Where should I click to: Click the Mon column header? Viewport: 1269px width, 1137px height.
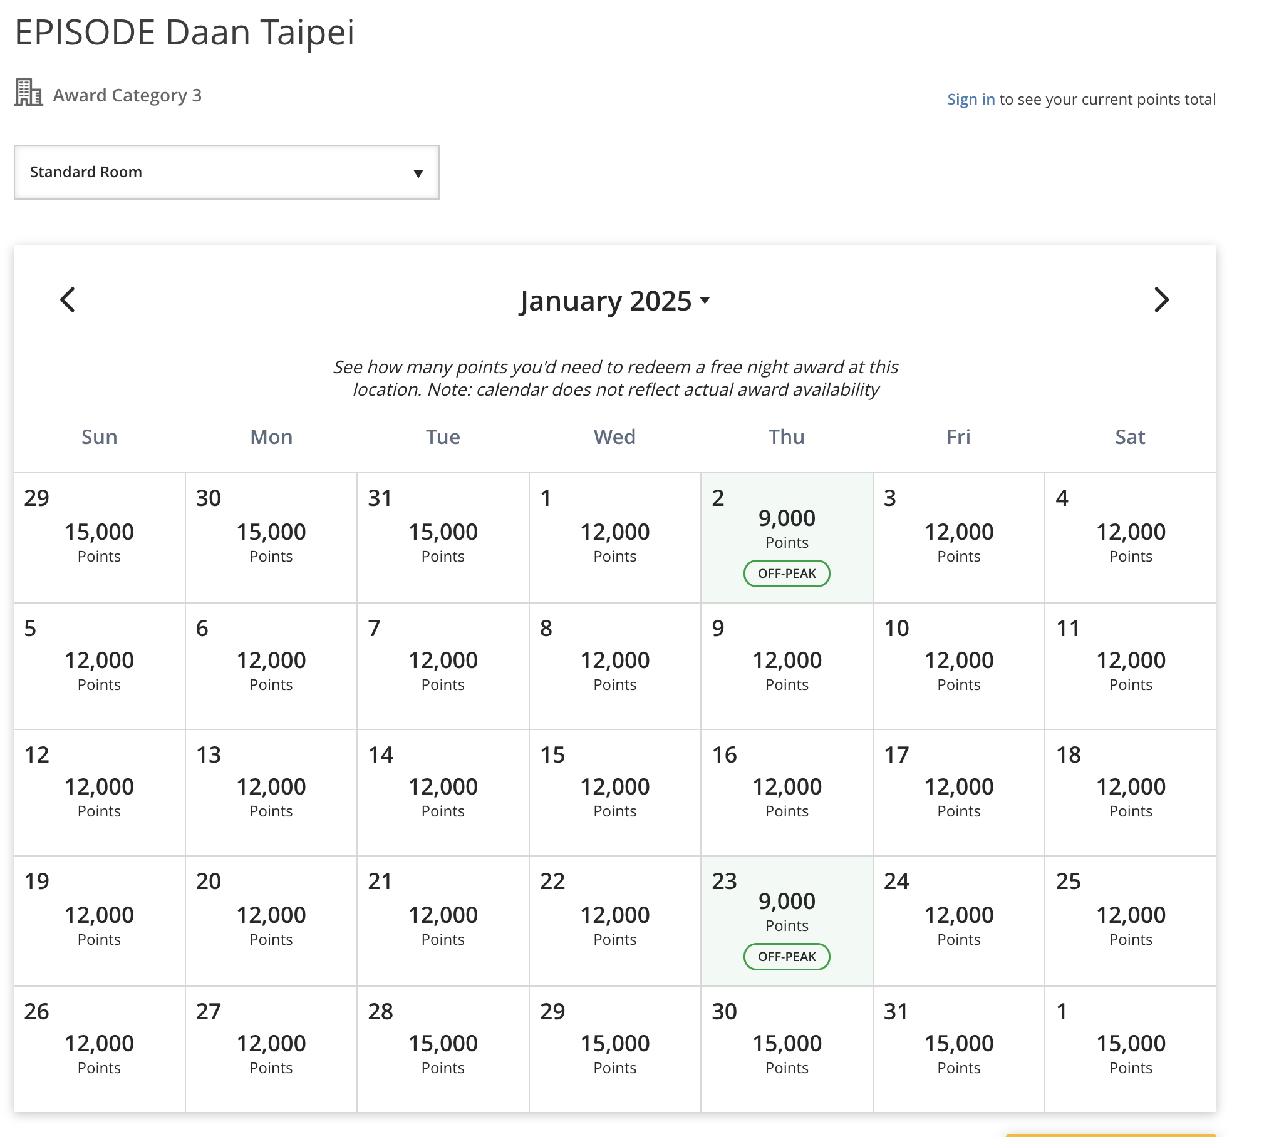coord(271,436)
